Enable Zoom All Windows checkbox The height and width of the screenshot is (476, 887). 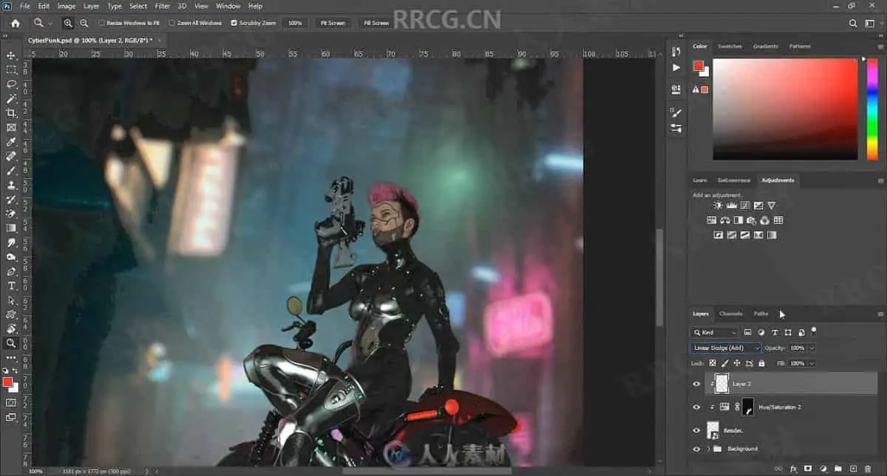[171, 23]
